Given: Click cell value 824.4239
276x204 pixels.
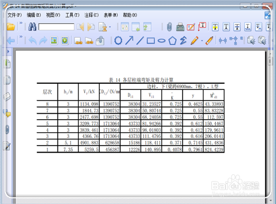Looking at the screenshot, I should coord(214,149).
